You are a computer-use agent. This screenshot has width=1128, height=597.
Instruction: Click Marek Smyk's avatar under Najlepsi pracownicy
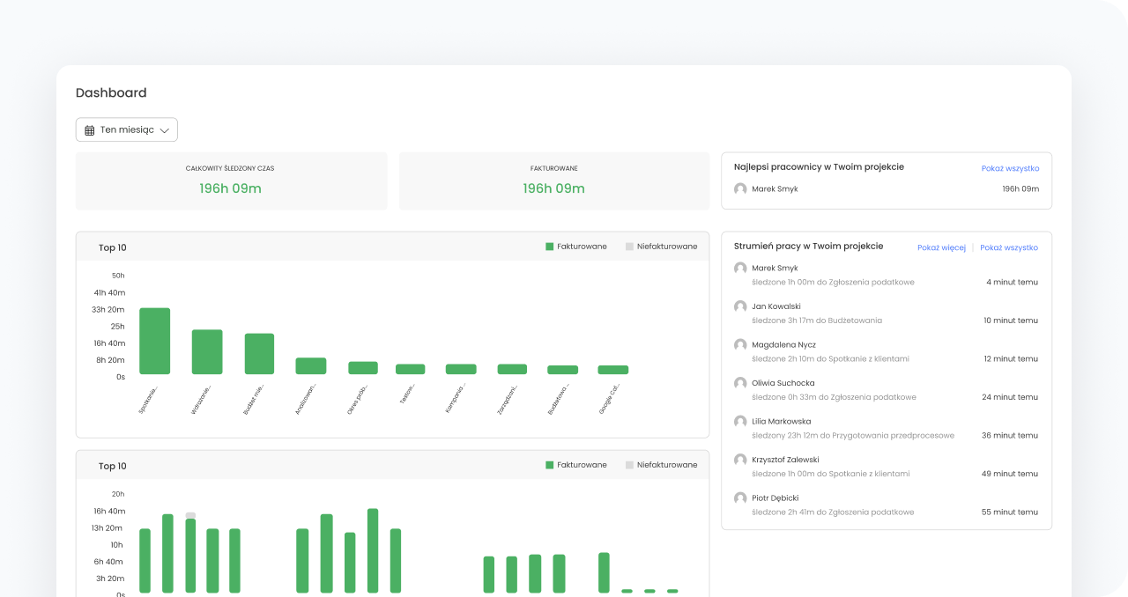coord(740,188)
